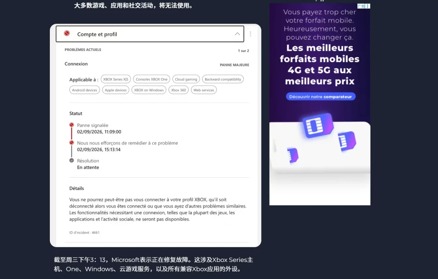Click the Panne signalée red status icon
Screen dimensions: 438x279
click(x=71, y=125)
